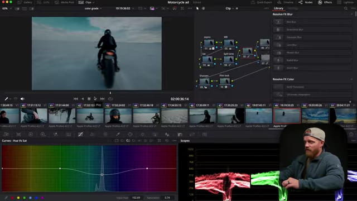
Task: Pick the qualifier eyedropper in the viewer
Action: coord(6,99)
